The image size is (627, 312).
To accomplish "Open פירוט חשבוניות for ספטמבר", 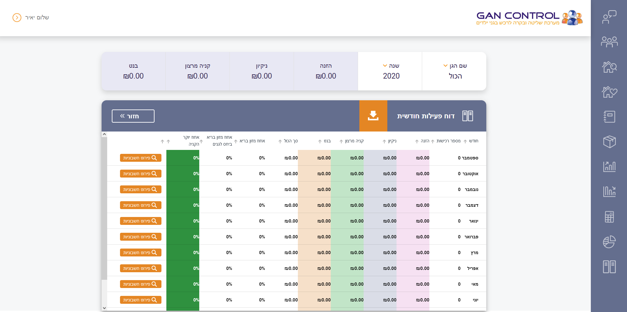I will point(141,158).
